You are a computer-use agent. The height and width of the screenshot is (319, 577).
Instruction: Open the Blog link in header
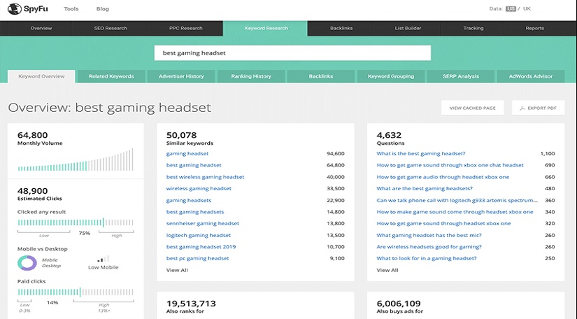point(103,9)
